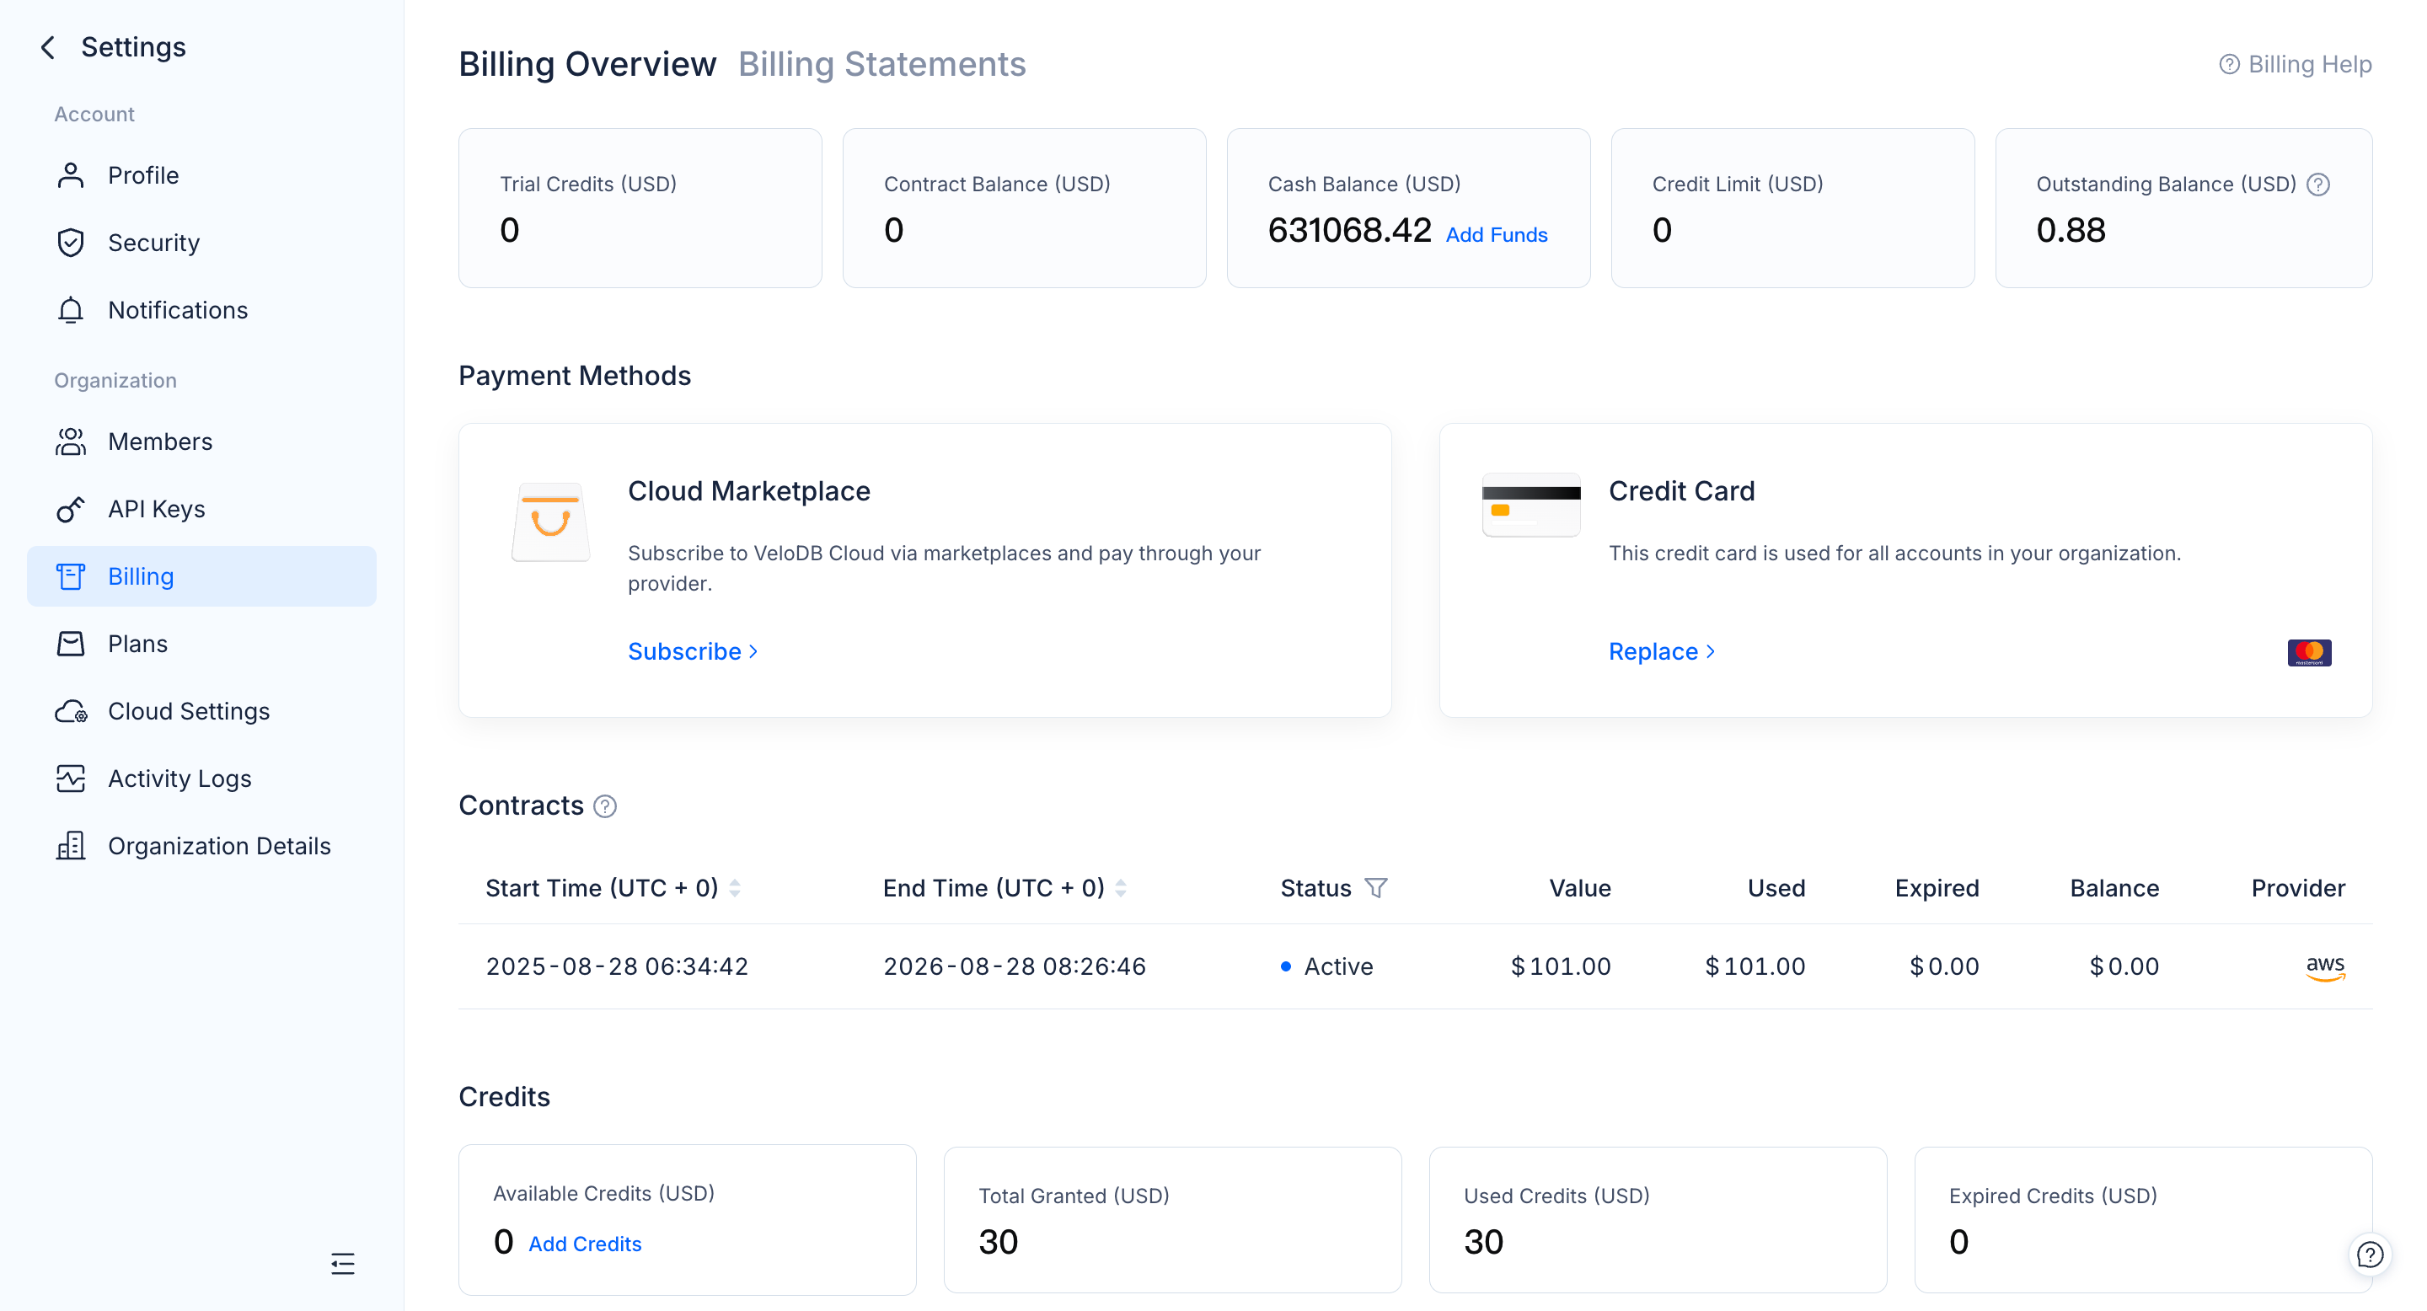Image resolution: width=2427 pixels, height=1311 pixels.
Task: Click the Replace chevron arrow
Action: (1710, 652)
